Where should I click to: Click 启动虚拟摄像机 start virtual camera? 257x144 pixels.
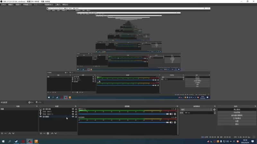237,116
